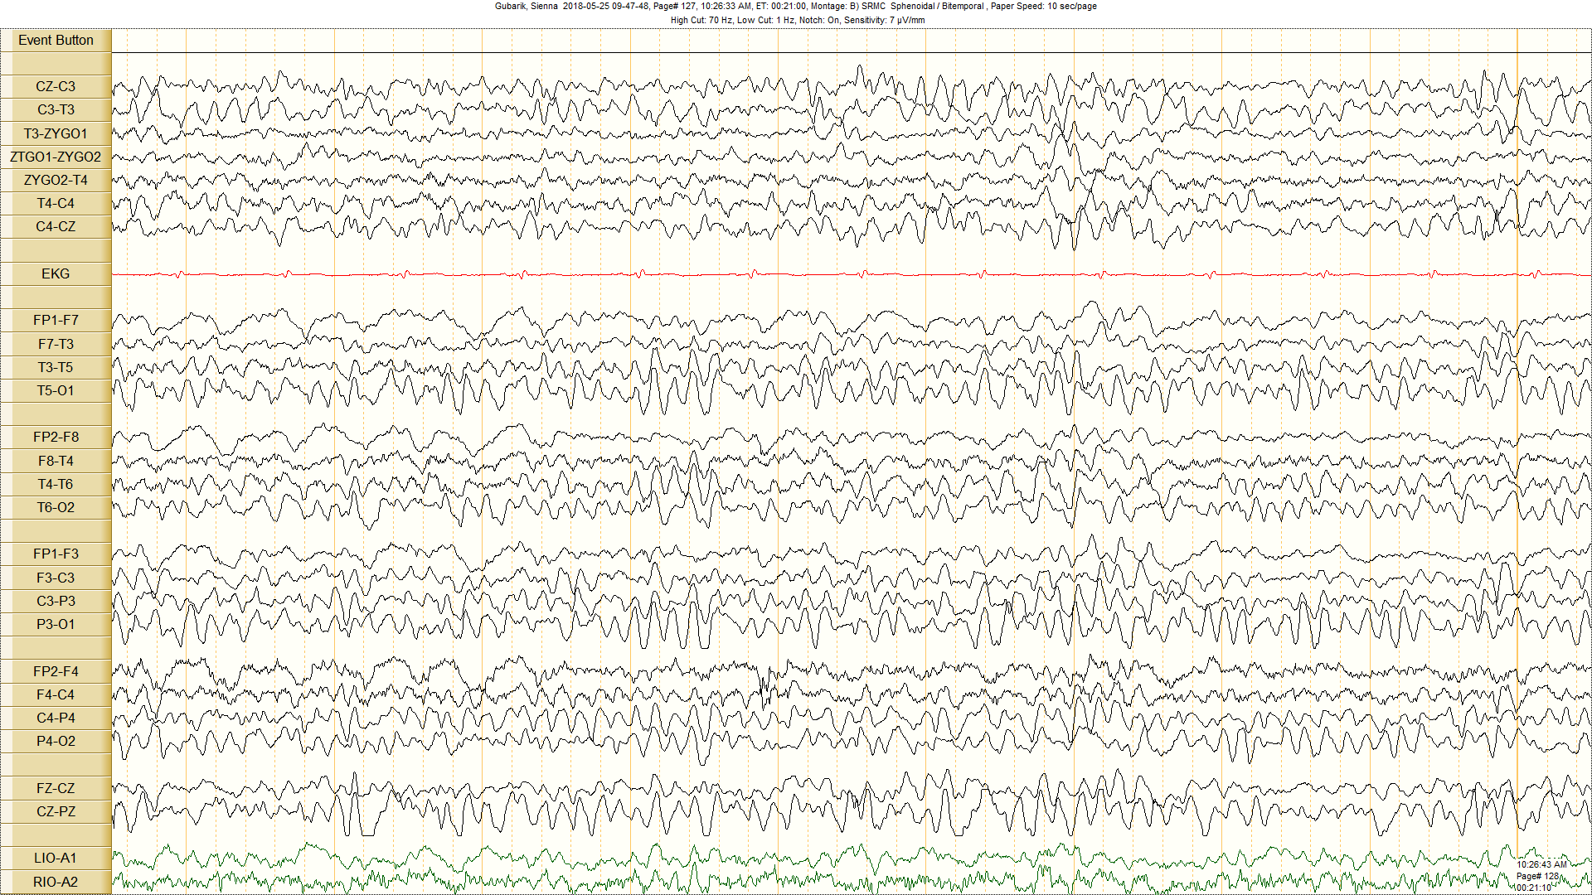Image resolution: width=1592 pixels, height=895 pixels.
Task: Select the C4-P4 channel label
Action: (x=56, y=718)
